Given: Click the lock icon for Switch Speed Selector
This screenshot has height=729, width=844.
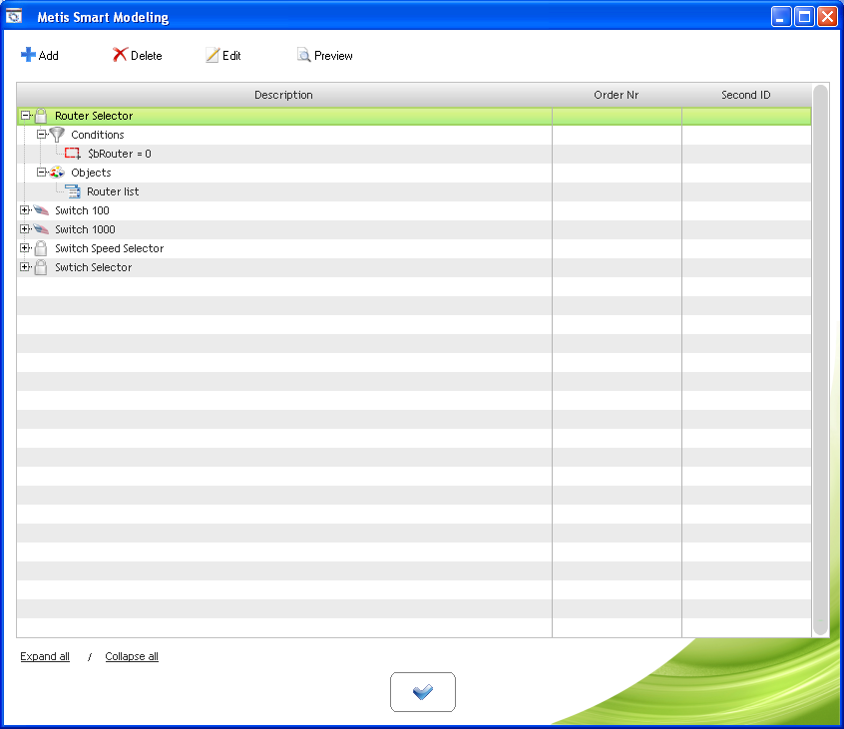Looking at the screenshot, I should coord(41,248).
